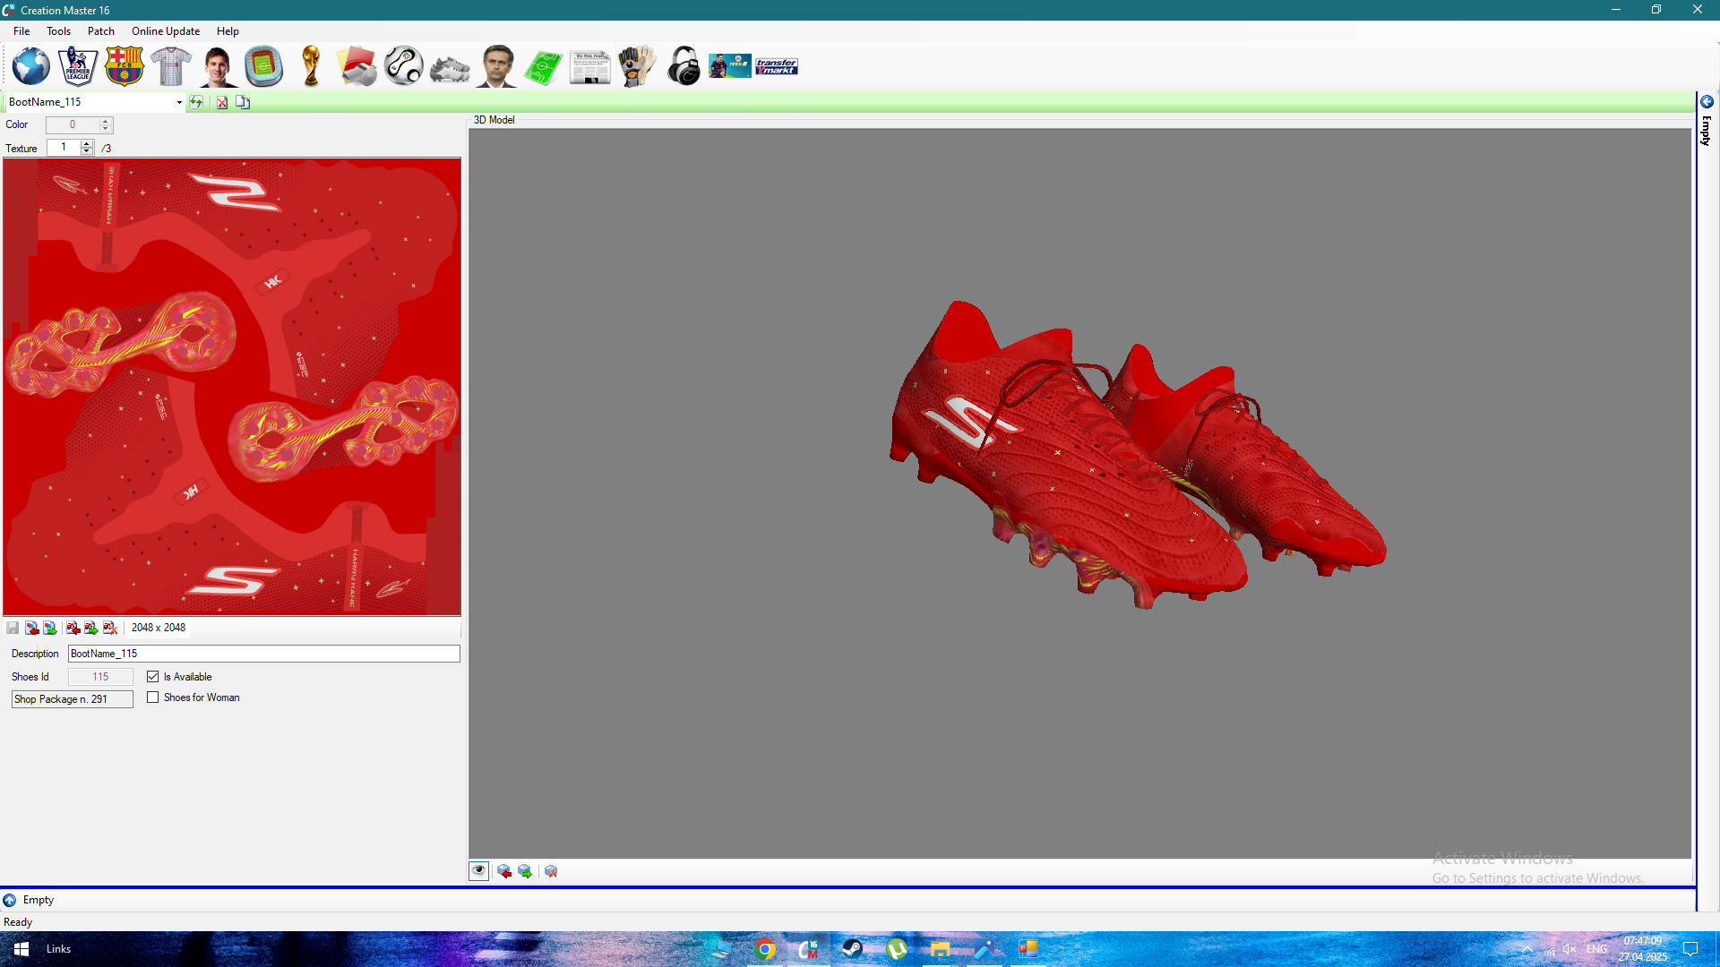Open the boots shoe editor
Screen dimensions: 1720x967
450,68
